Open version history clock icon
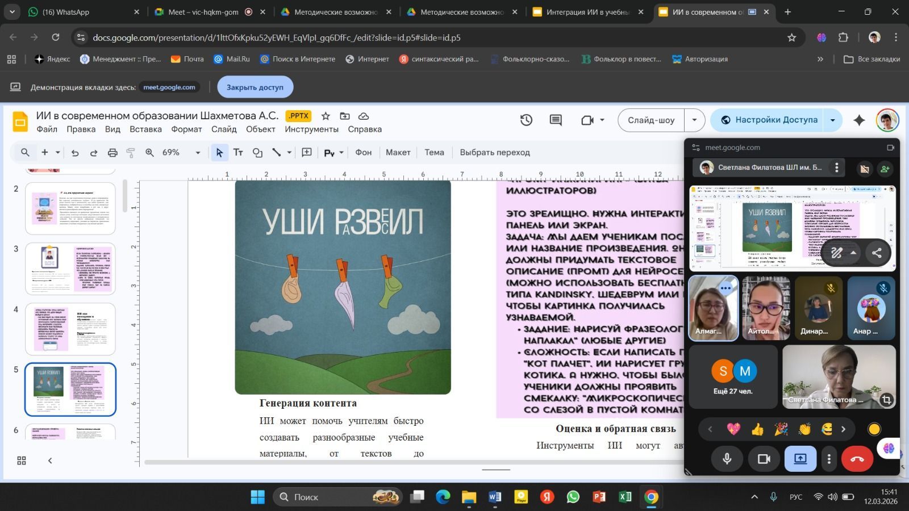909x511 pixels. click(x=526, y=120)
